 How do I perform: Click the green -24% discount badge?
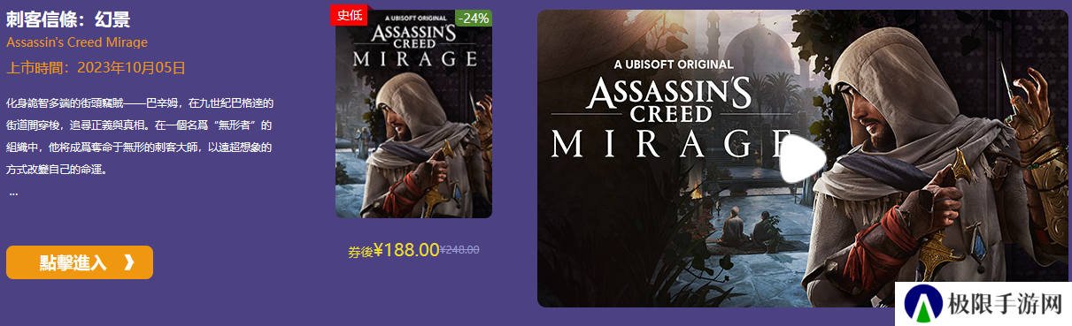474,18
